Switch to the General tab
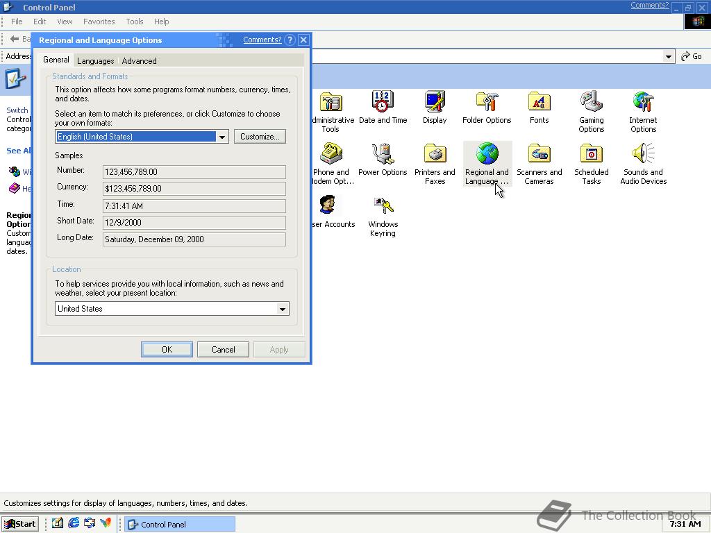 coord(56,60)
